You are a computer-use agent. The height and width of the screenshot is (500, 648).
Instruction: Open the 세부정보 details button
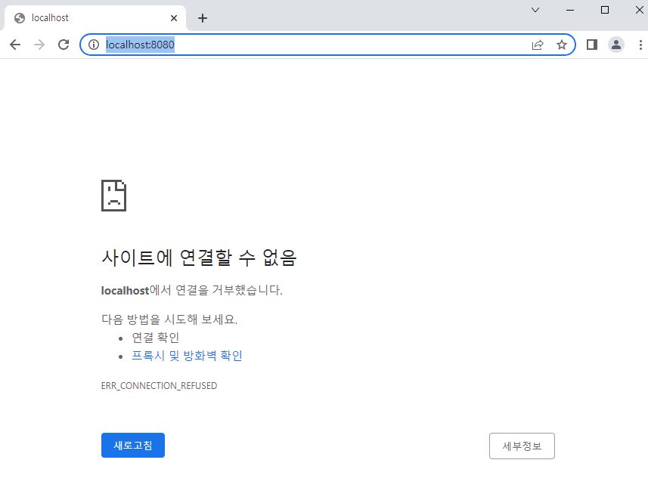point(522,446)
